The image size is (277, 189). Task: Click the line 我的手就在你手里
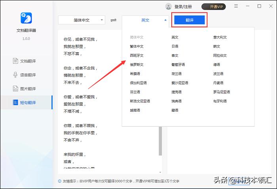[80, 133]
